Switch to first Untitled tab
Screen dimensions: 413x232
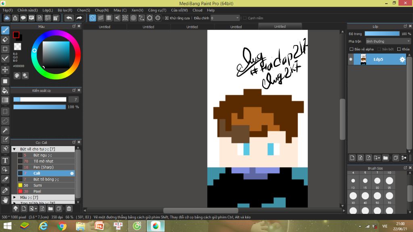(x=104, y=27)
